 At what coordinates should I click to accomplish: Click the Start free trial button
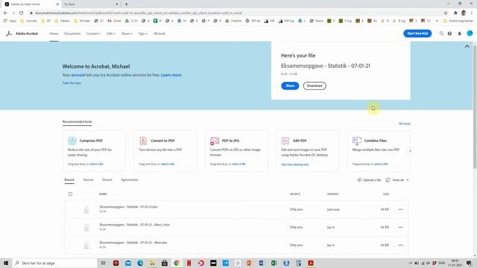417,33
